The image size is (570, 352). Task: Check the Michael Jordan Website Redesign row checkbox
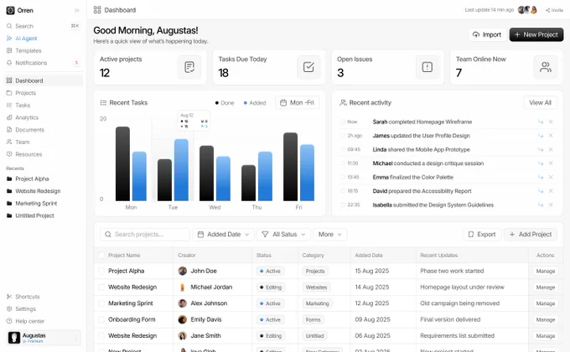tap(101, 287)
